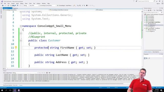Click the Solution Explorer Home icon
164x92 pixels.
[x=149, y=10]
